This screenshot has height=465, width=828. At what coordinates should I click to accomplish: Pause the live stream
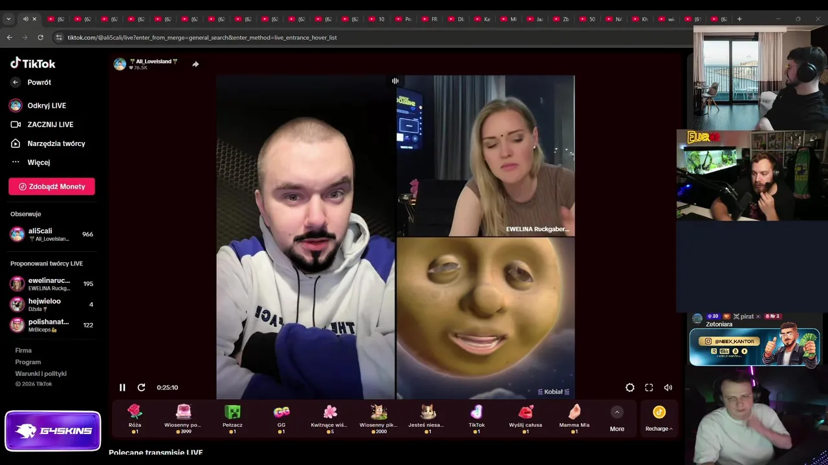122,387
